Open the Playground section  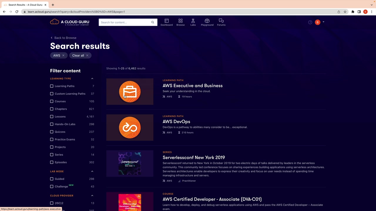[x=207, y=22]
